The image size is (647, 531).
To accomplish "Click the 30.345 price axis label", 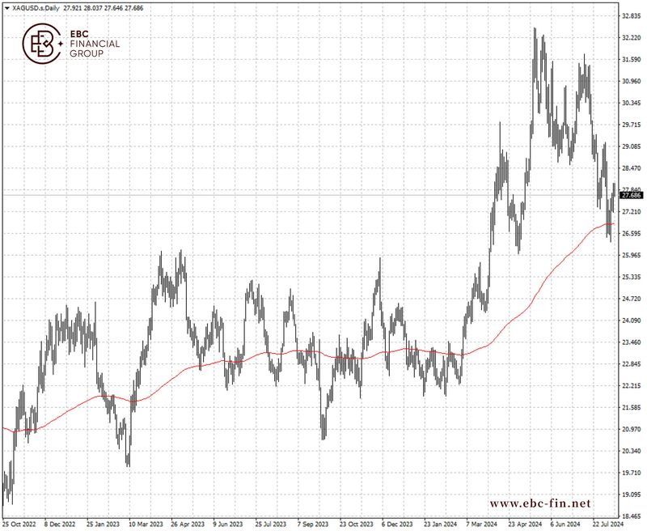I will click(x=631, y=103).
